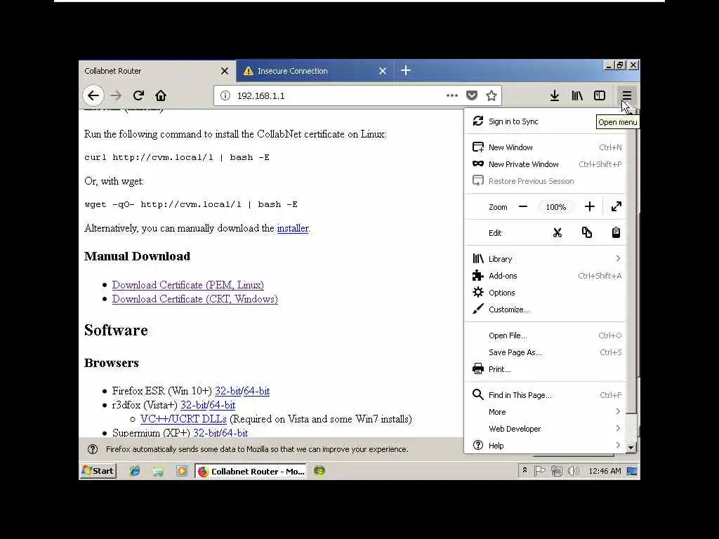Image resolution: width=719 pixels, height=539 pixels.
Task: Show site information for 192.168.1.1
Action: tap(225, 95)
